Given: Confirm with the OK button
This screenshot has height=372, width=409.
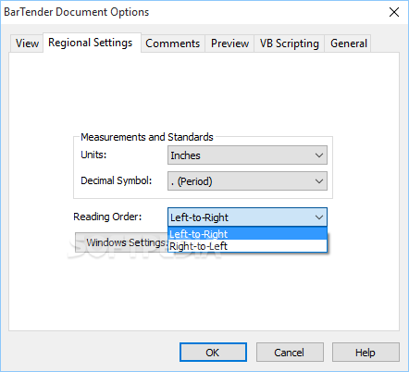Looking at the screenshot, I should coord(213,353).
